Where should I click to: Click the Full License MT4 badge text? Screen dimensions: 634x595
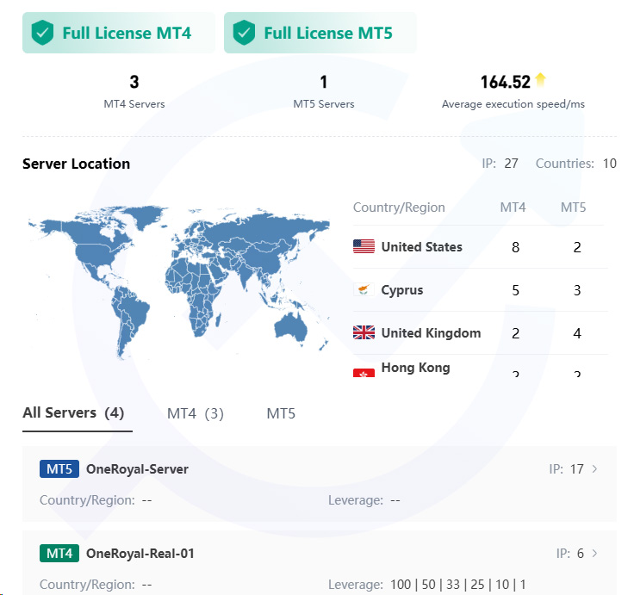pos(127,33)
